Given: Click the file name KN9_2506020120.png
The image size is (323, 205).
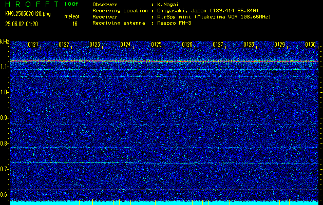Looking at the screenshot, I should (28, 14).
